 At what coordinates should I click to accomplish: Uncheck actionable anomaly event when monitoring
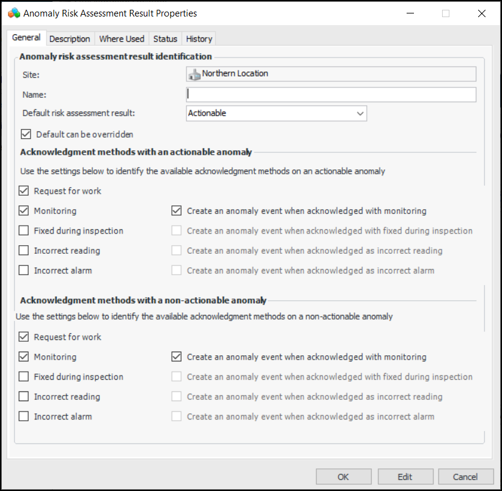[x=177, y=211]
